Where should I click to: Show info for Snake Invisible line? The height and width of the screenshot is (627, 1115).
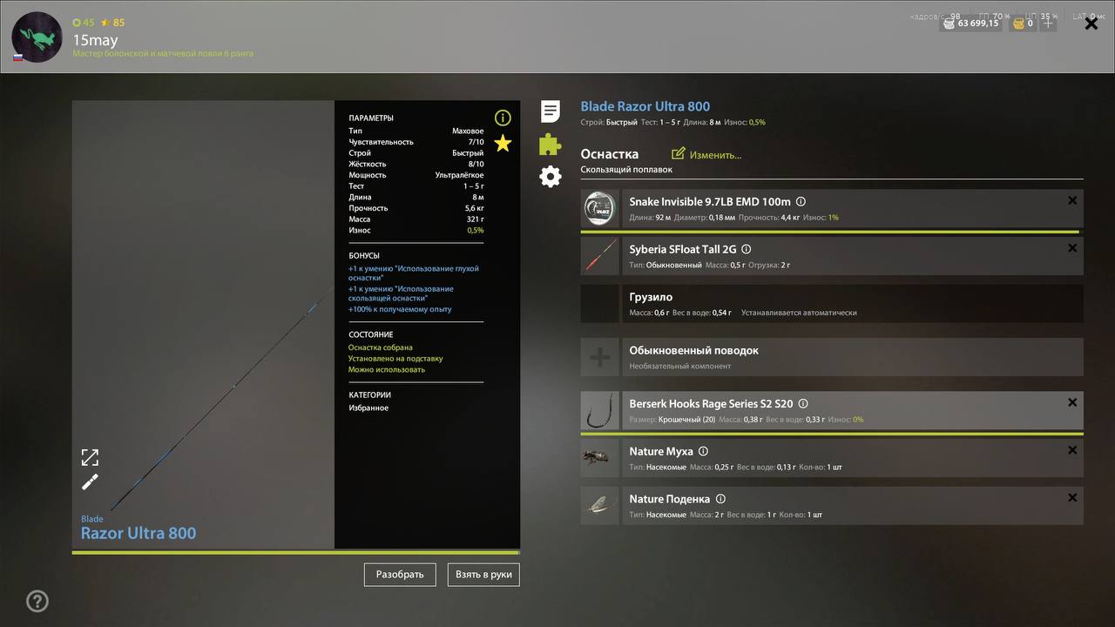click(801, 202)
